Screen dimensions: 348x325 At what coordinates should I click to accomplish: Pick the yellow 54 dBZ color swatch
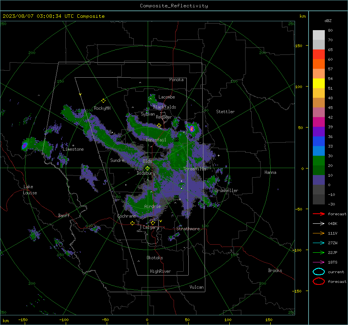pos(319,83)
